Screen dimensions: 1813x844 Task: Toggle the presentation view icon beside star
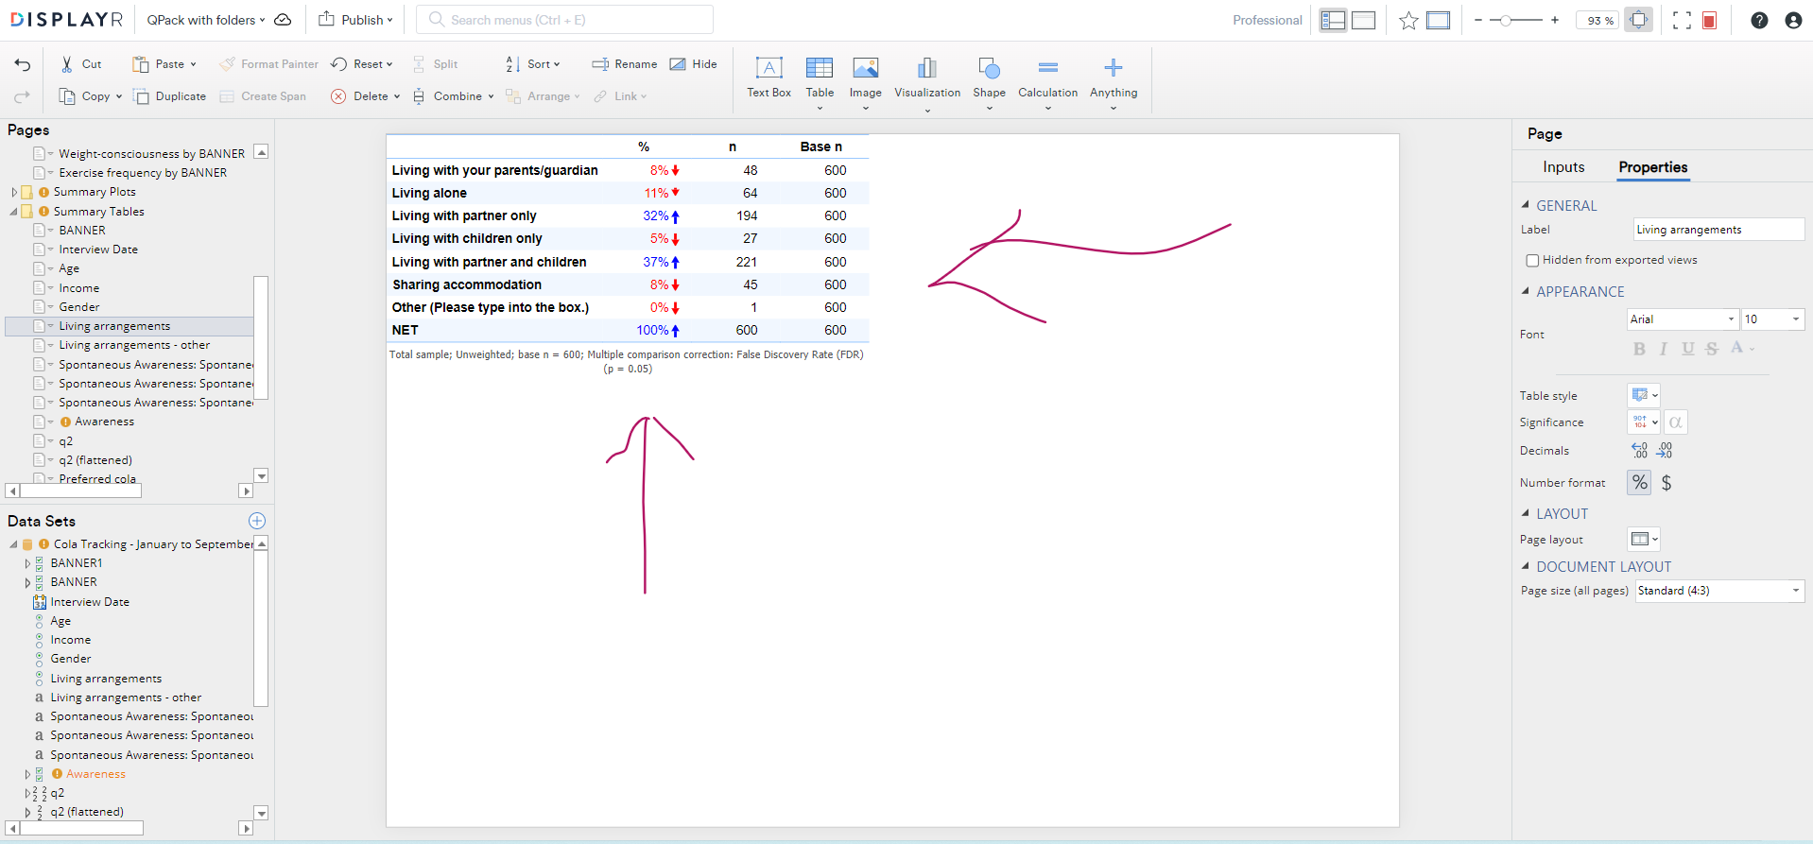click(1438, 20)
